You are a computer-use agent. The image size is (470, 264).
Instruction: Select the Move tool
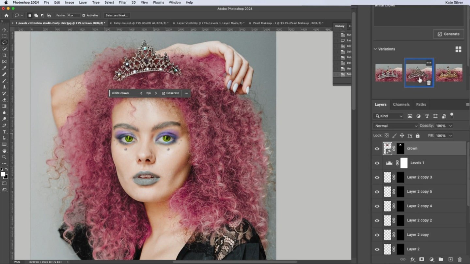pos(5,29)
